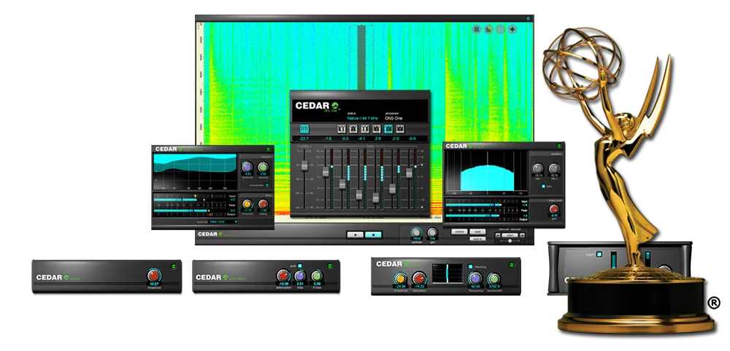The image size is (730, 351).
Task: Click the slider below search in spectrogram window
Action: tap(510, 241)
